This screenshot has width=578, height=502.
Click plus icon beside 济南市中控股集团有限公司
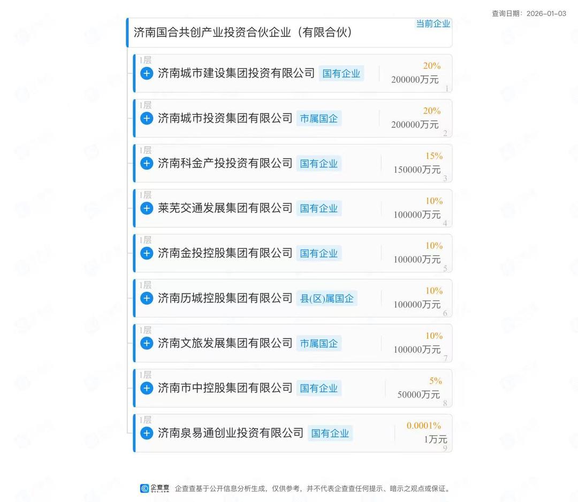(x=147, y=388)
